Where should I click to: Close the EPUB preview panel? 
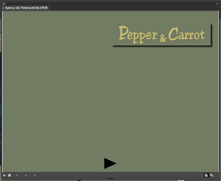tap(4, 4)
